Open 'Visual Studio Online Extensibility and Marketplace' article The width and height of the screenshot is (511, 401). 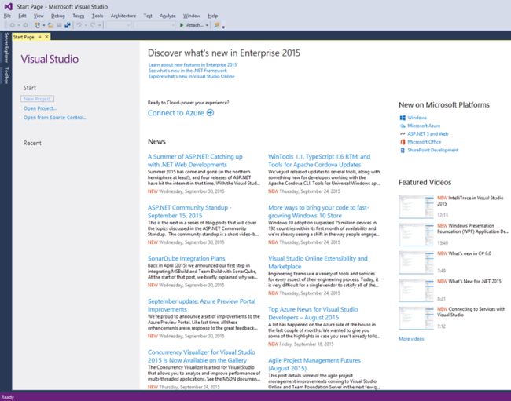point(318,262)
